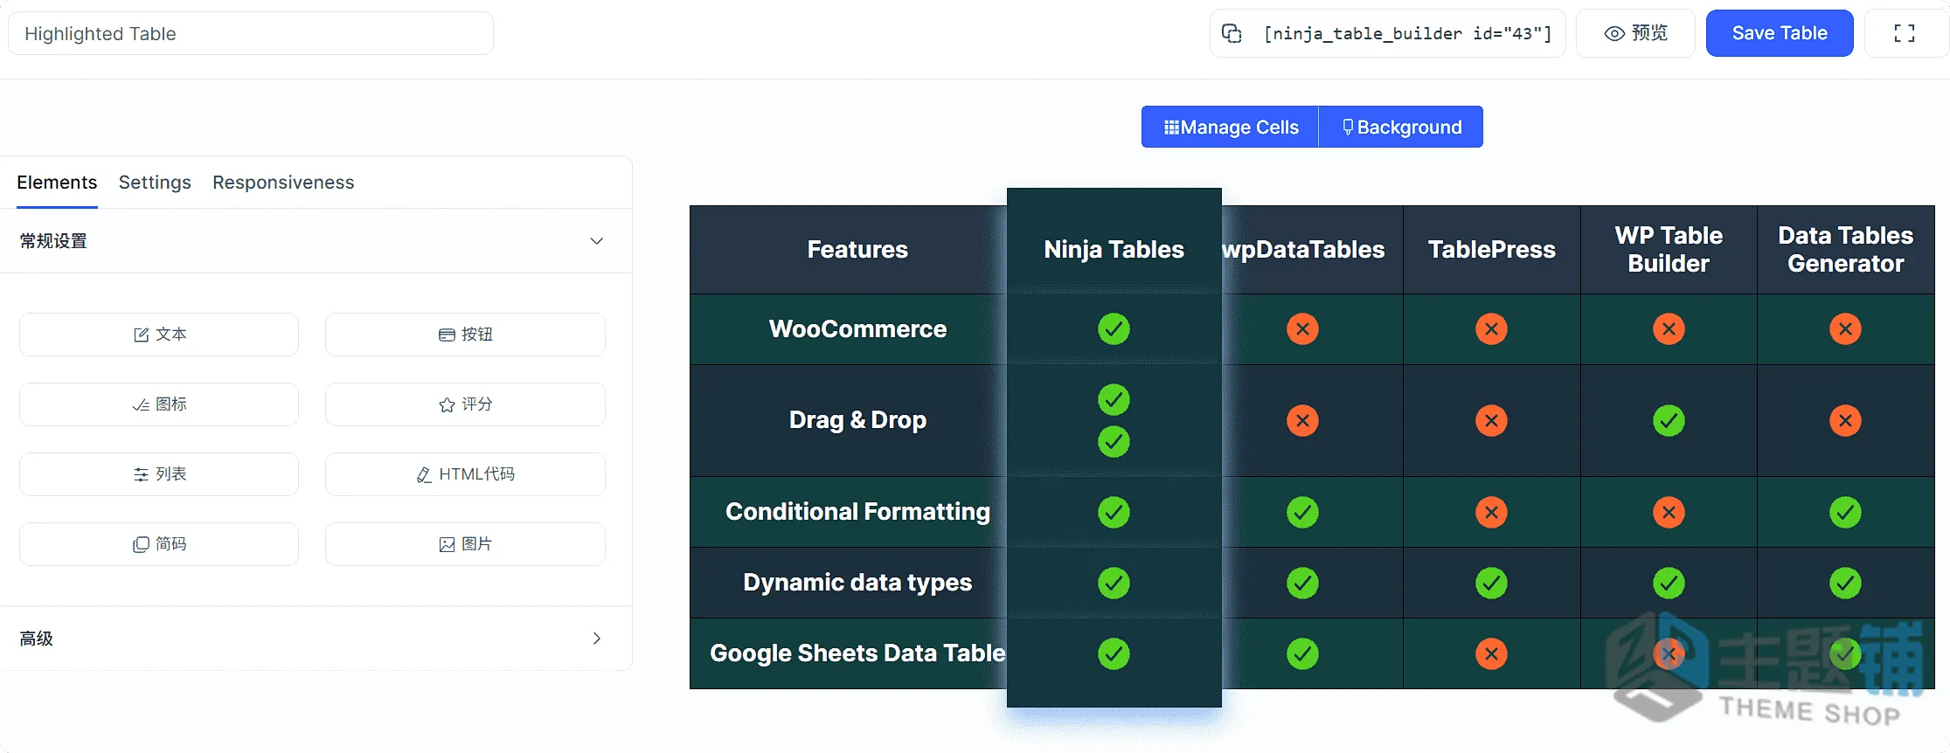Select the Dynamic data types row label
The width and height of the screenshot is (1950, 753).
[857, 583]
